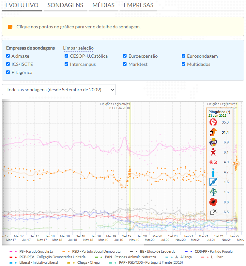
Task: Uncheck the CESOP-U.Católica checkbox
Action: (x=67, y=56)
